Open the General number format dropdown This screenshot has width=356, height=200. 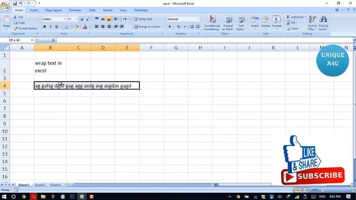198,19
